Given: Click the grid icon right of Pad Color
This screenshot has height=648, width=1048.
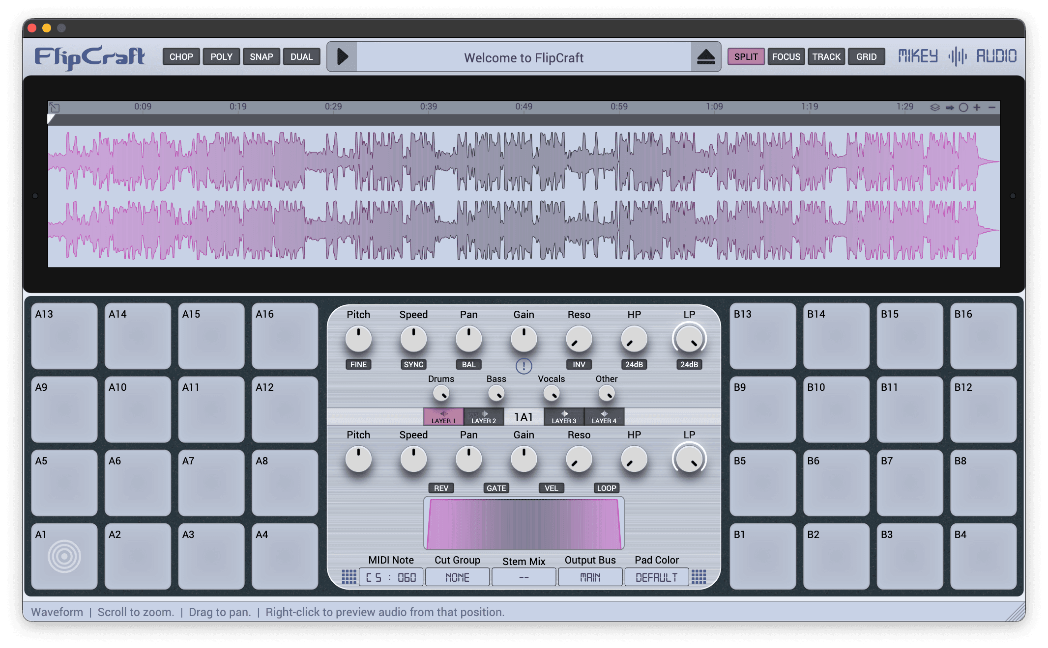Looking at the screenshot, I should coord(699,577).
